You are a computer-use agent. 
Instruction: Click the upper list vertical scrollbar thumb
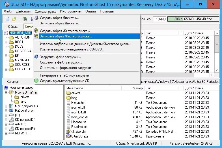point(217,44)
